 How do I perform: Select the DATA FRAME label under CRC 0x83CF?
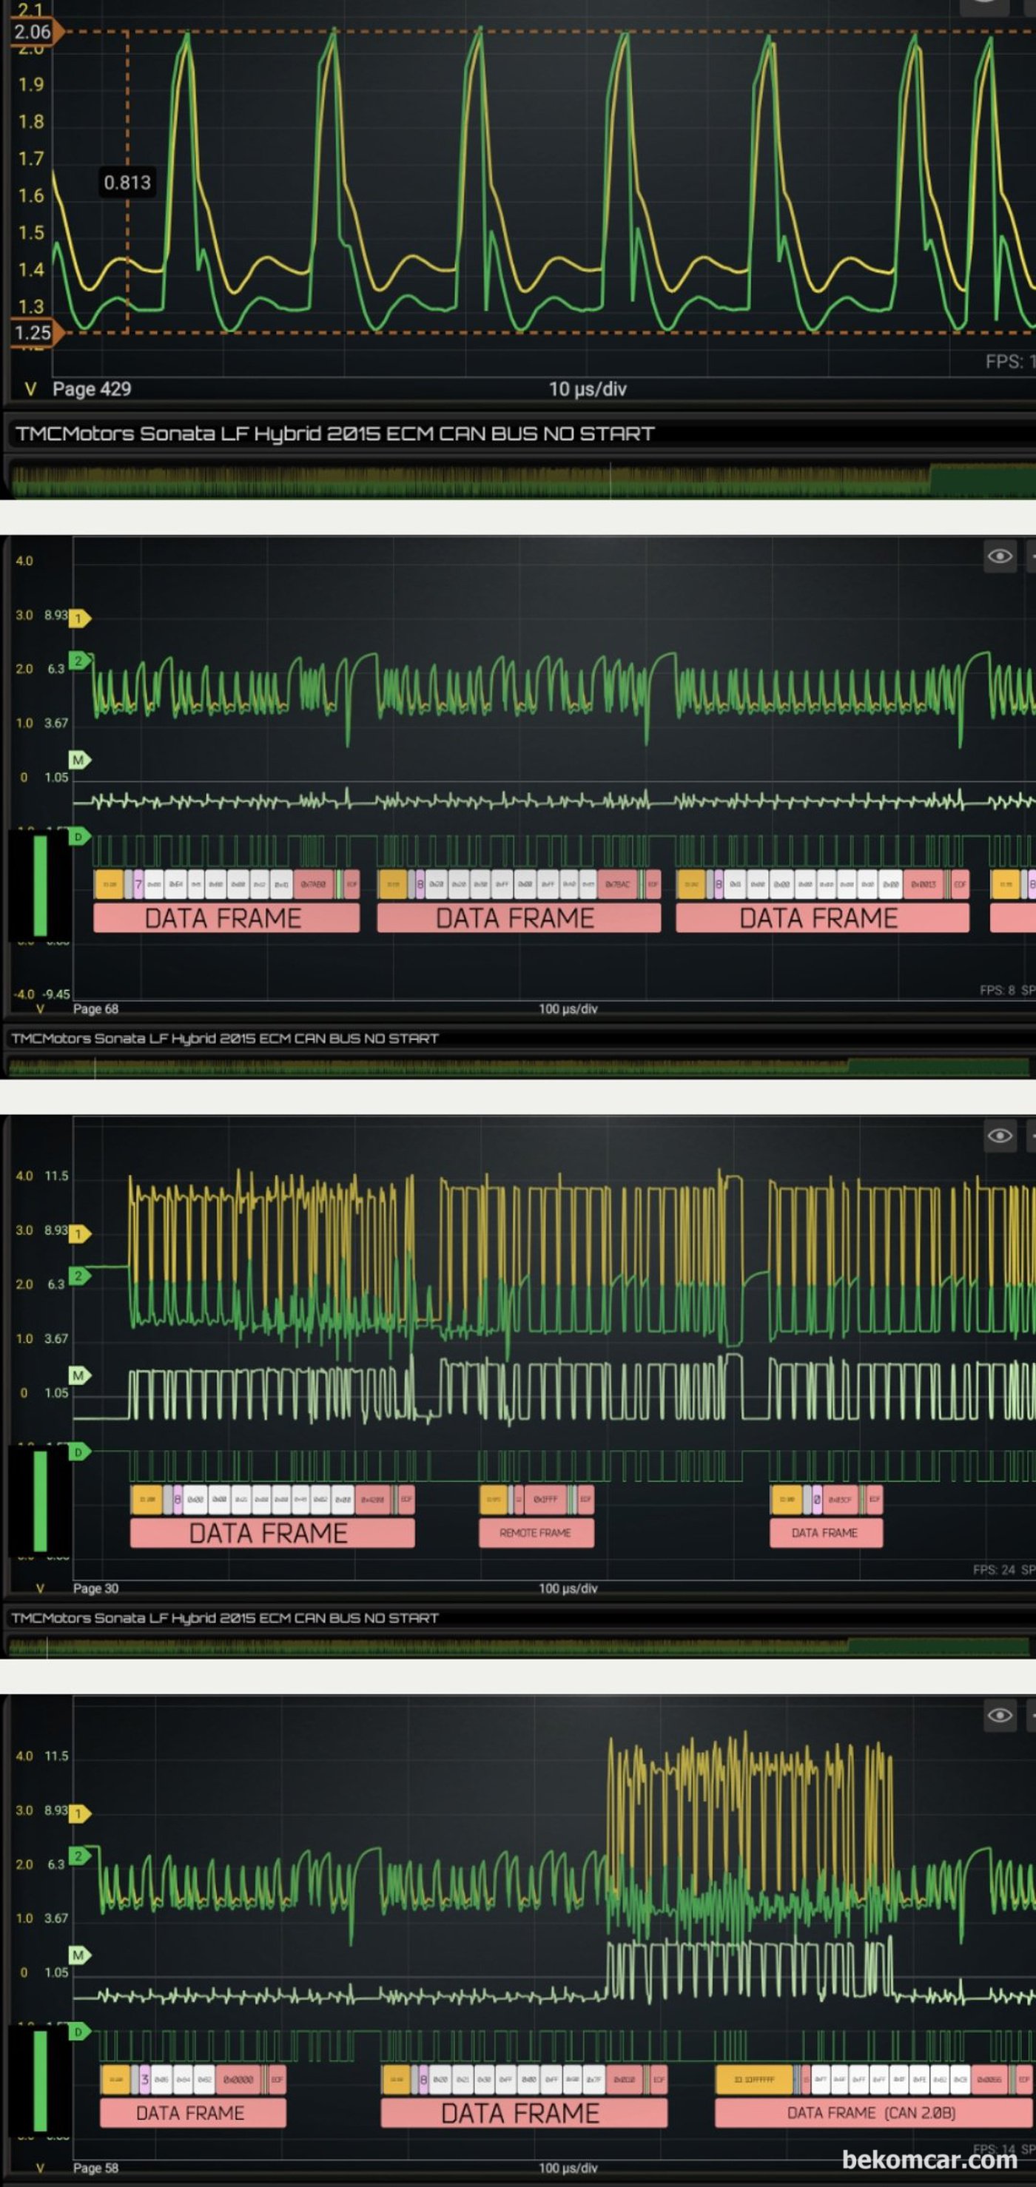coord(825,1532)
